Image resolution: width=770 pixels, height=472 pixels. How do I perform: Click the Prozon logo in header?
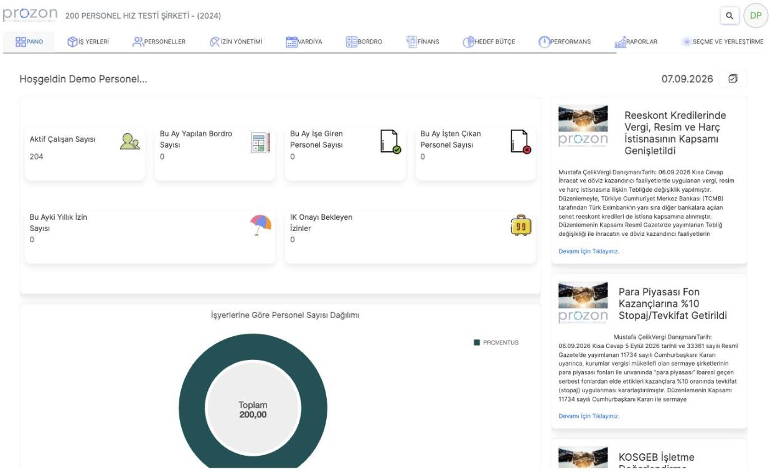pyautogui.click(x=31, y=14)
